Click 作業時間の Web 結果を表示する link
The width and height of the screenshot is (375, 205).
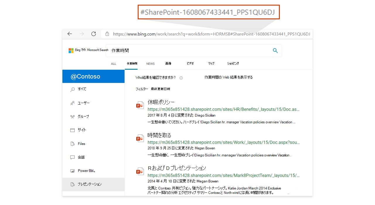point(229,77)
